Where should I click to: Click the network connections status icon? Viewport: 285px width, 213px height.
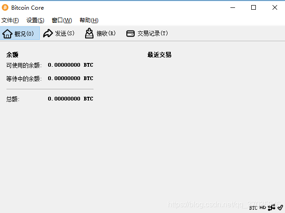tap(272, 207)
